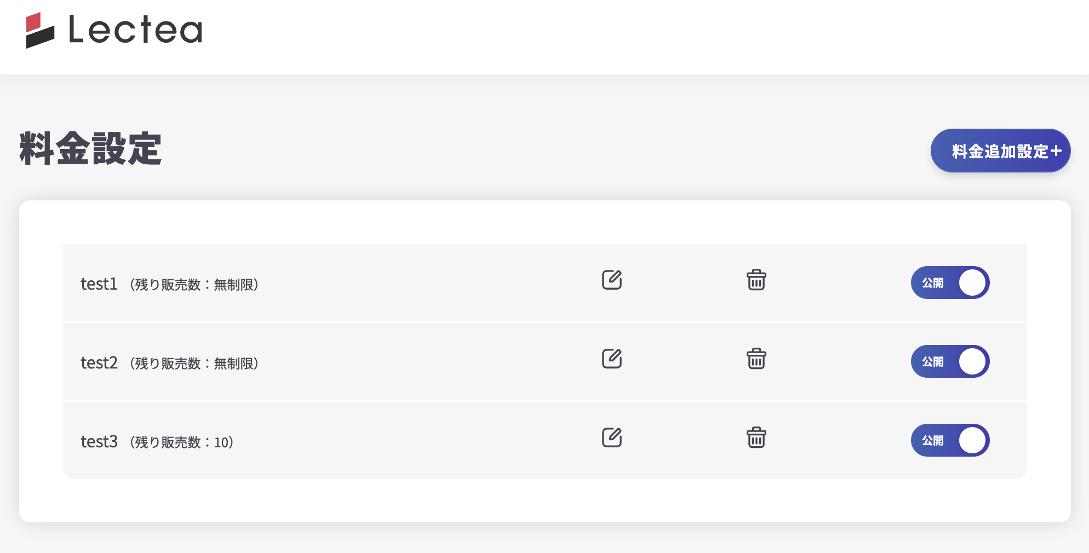1089x553 pixels.
Task: Click the red and black Lectea logo mark
Action: 40,30
